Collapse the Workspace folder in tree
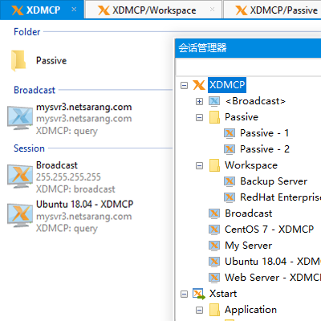 tap(199, 165)
